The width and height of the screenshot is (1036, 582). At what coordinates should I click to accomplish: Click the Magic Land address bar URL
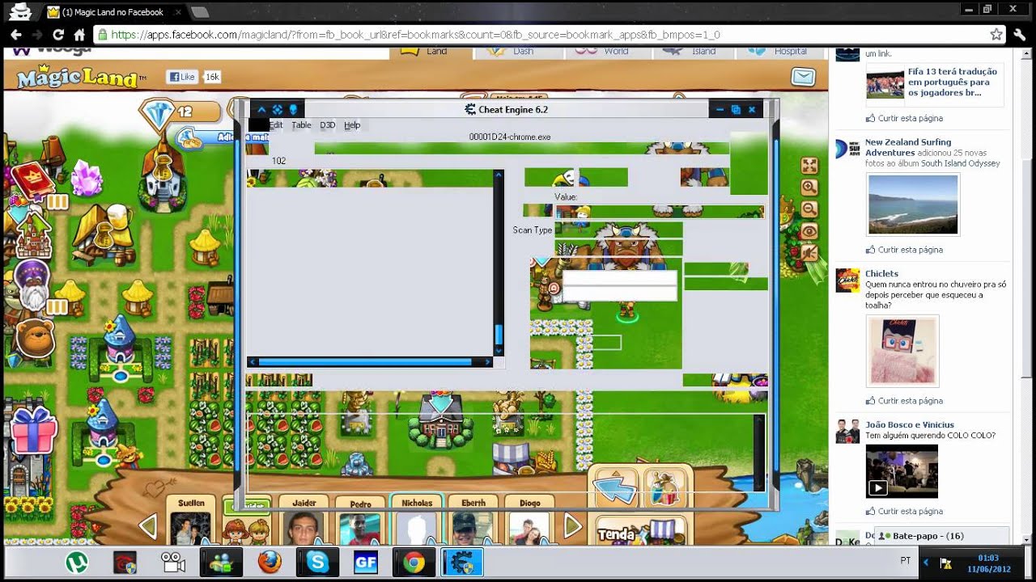coord(415,35)
